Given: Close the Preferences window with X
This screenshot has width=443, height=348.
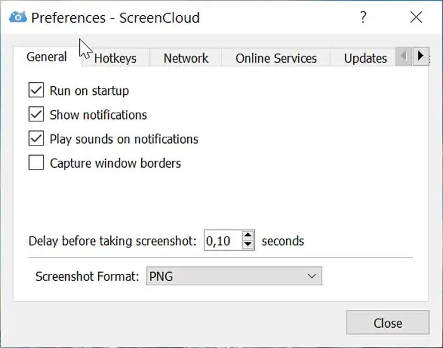Looking at the screenshot, I should tap(416, 18).
